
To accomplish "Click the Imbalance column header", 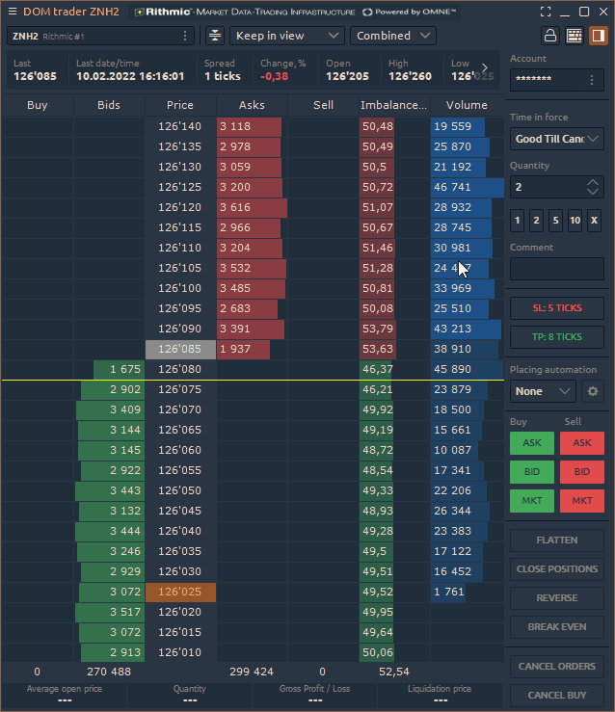I will pos(394,105).
